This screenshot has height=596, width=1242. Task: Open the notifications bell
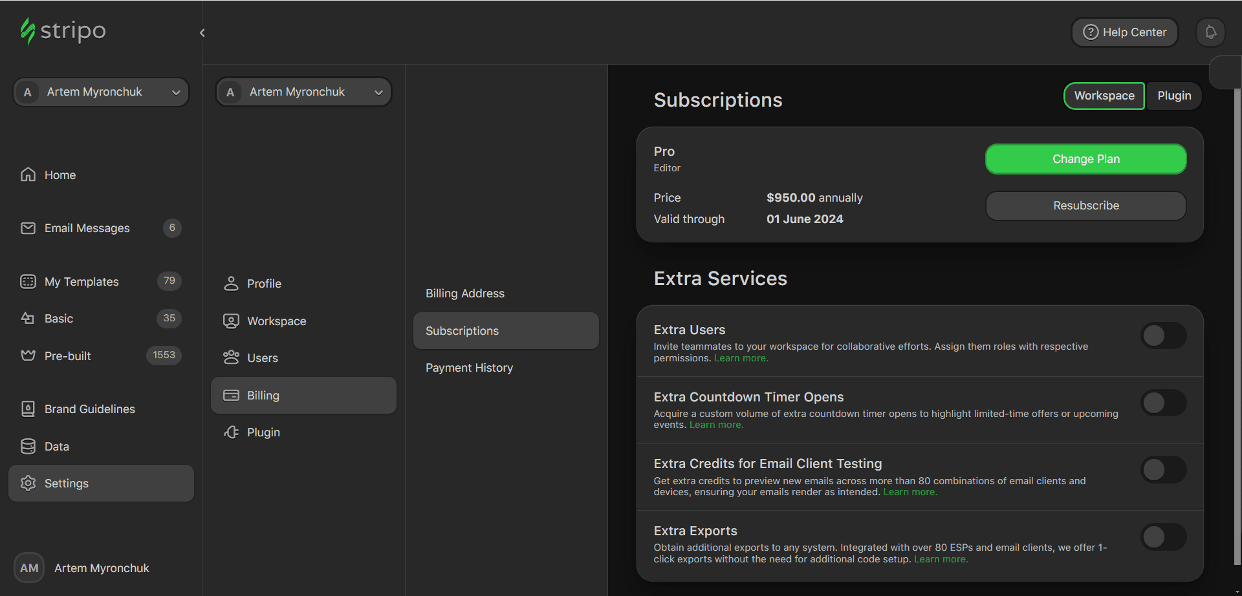(x=1210, y=32)
